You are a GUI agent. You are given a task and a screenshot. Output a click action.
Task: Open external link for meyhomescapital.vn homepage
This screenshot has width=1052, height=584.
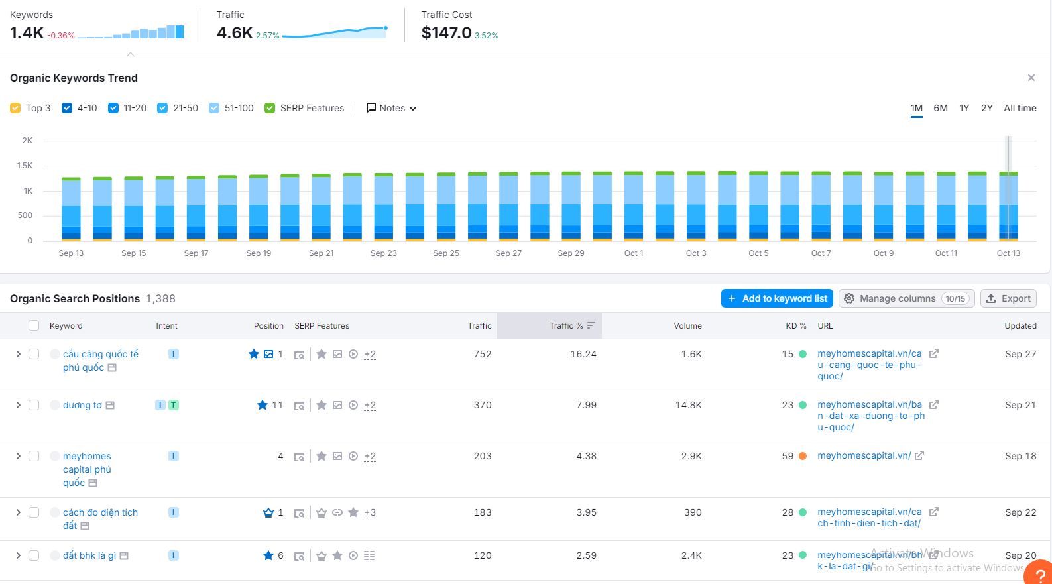(x=919, y=455)
